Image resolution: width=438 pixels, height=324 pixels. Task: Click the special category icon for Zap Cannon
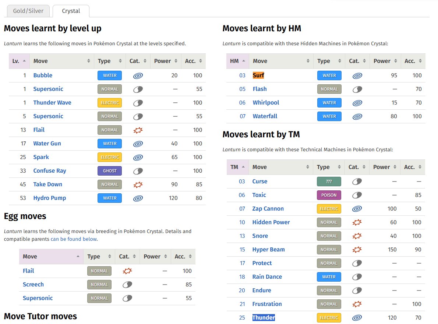point(357,209)
